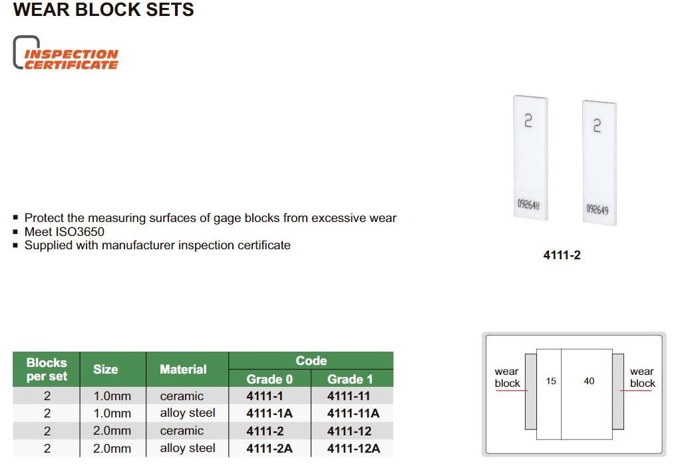Click the Grade 0 column header
This screenshot has width=678, height=464.
[269, 379]
